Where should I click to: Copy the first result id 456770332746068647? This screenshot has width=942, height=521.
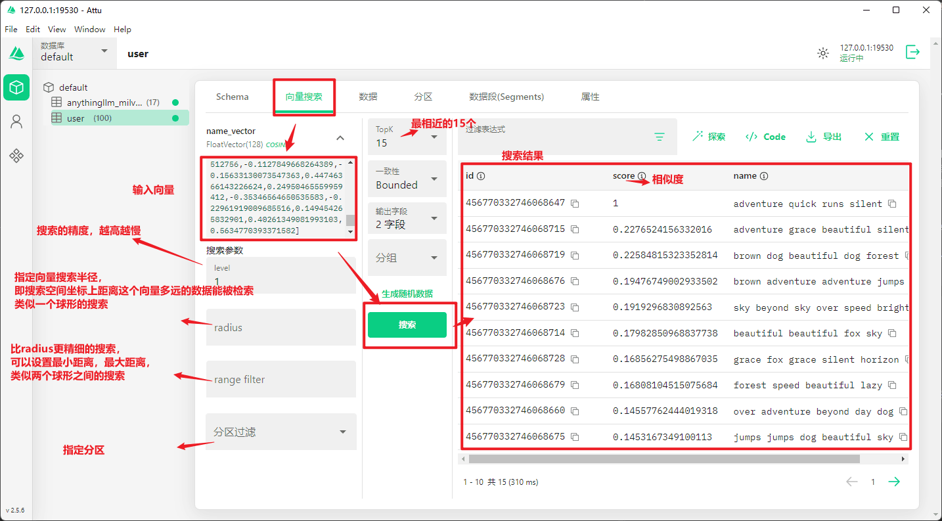[575, 204]
